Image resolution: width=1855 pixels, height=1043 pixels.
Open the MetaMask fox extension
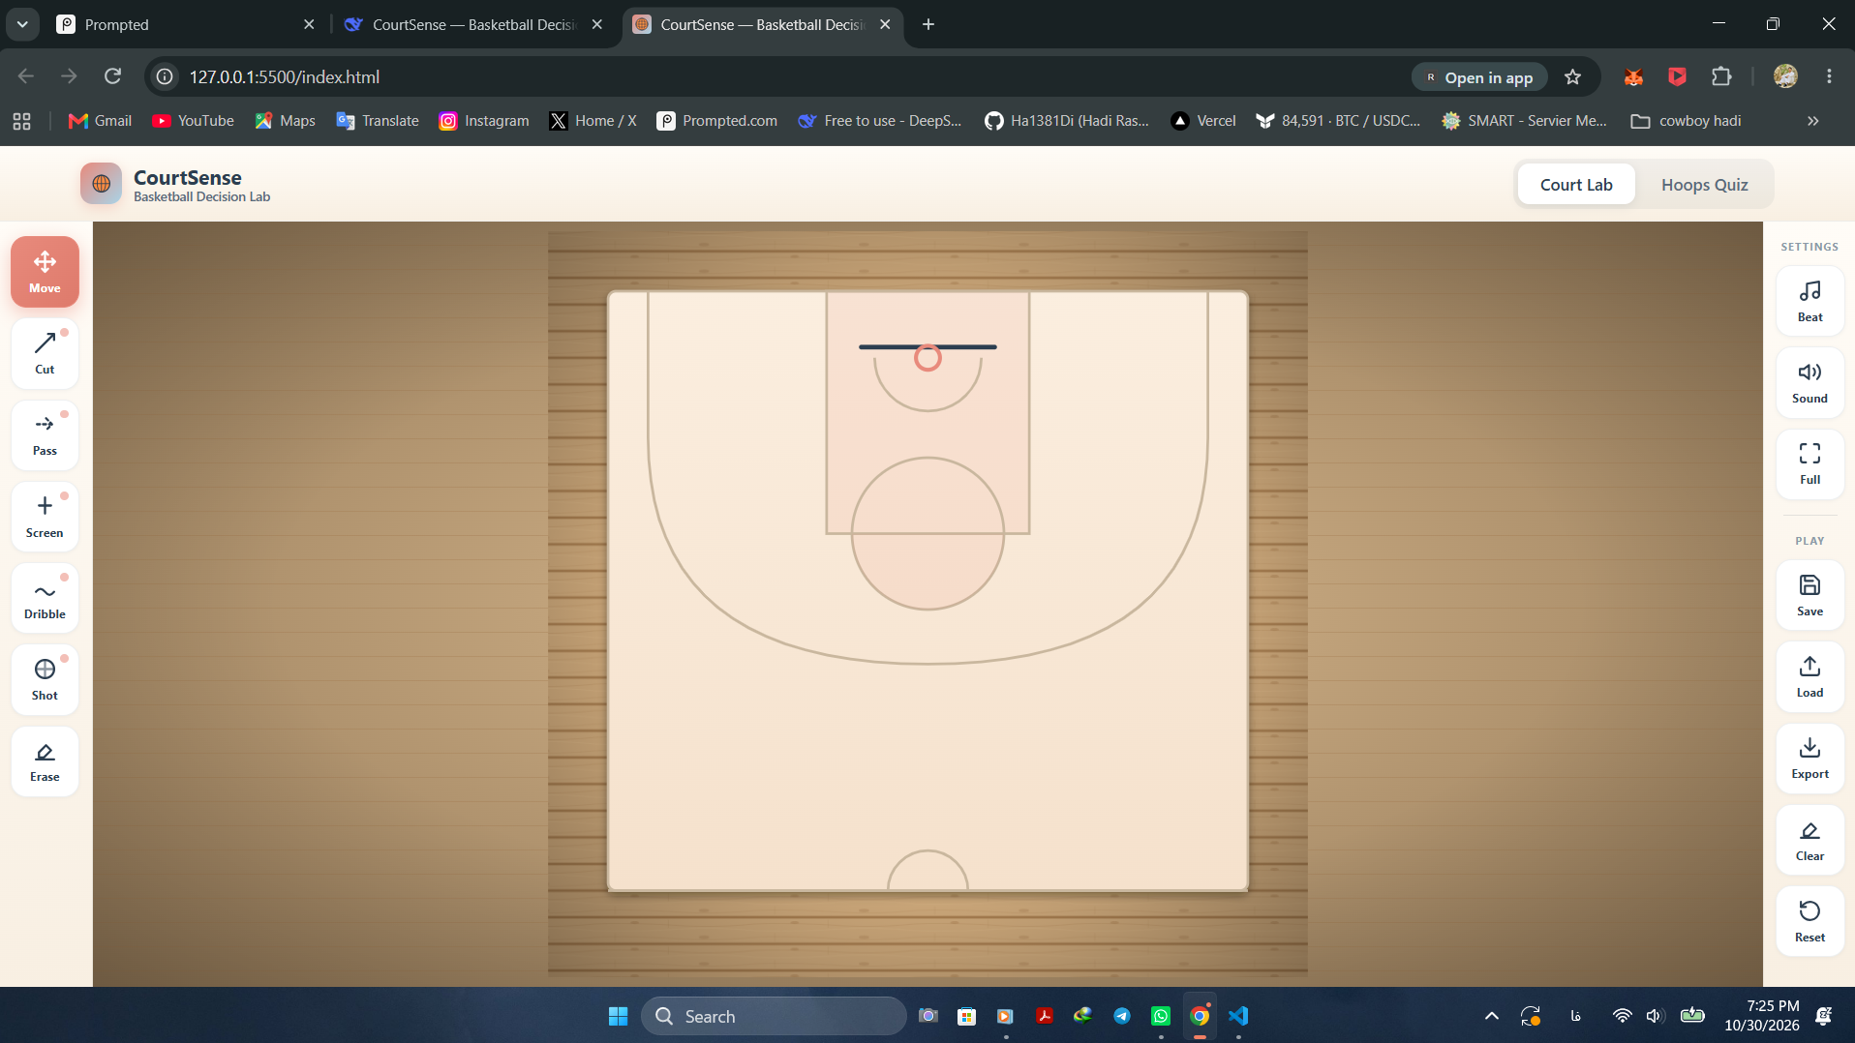tap(1633, 76)
